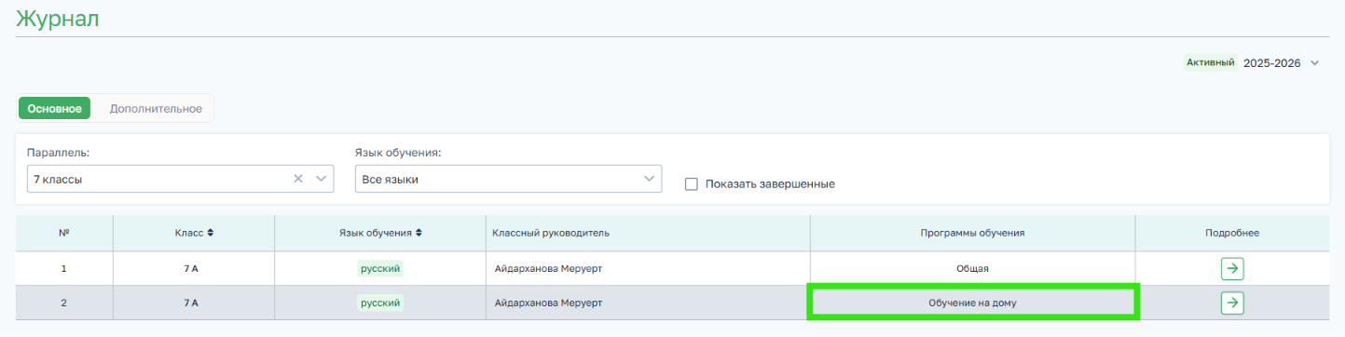
Task: Toggle Показать завершенные checkbox
Action: coord(692,183)
